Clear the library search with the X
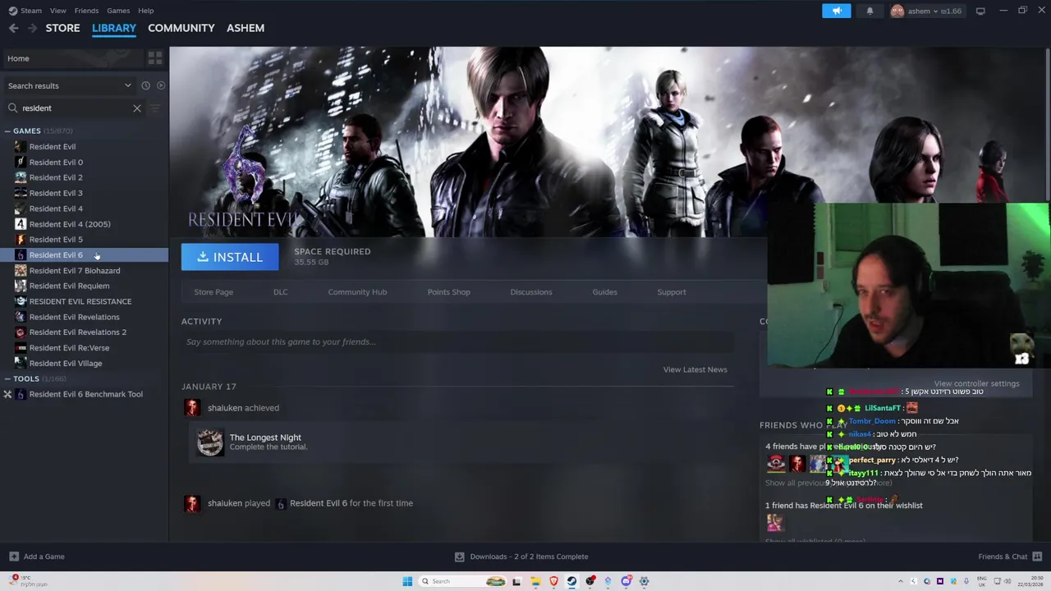 click(x=137, y=108)
